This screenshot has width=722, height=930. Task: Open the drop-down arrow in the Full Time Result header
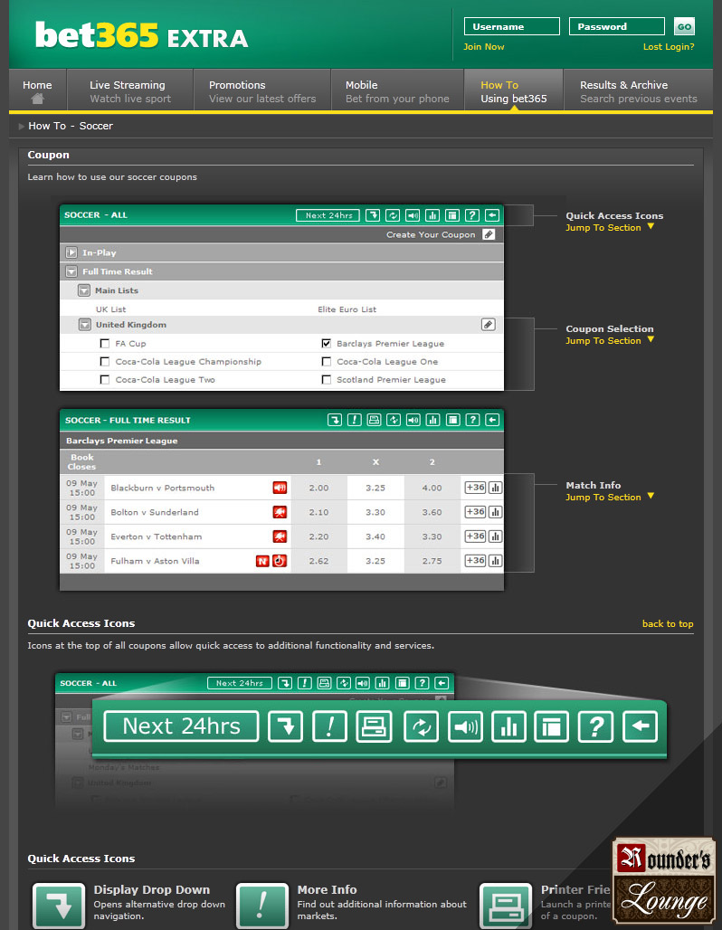point(335,420)
